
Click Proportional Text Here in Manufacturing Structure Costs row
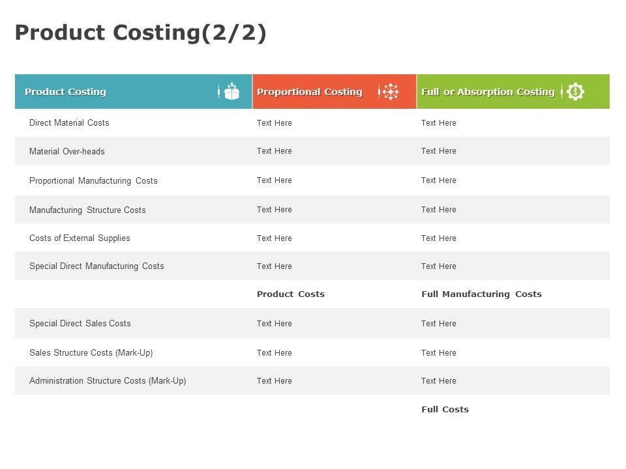point(275,209)
